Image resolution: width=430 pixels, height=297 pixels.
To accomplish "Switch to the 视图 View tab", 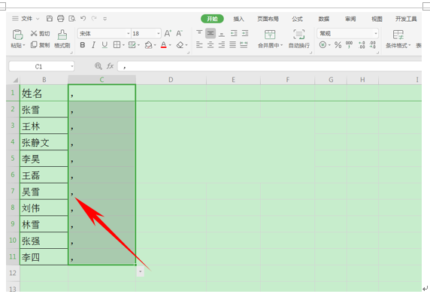I will pos(377,19).
